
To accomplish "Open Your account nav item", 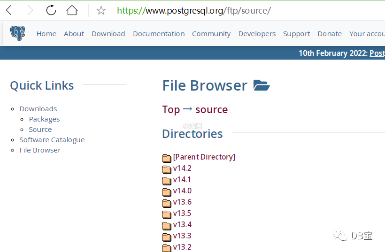I will pos(367,34).
